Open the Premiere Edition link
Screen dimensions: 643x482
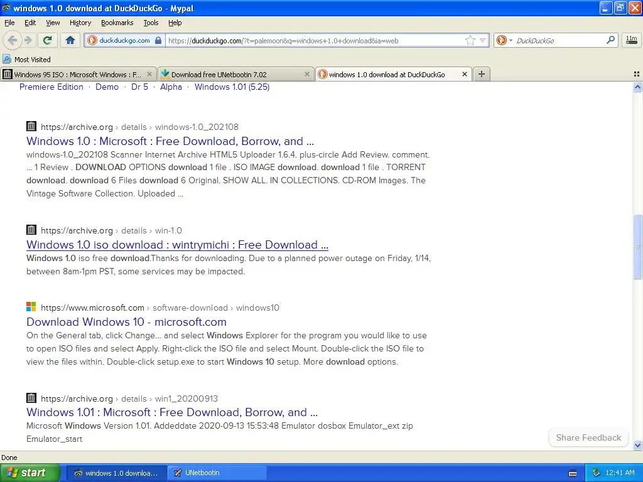click(x=51, y=87)
